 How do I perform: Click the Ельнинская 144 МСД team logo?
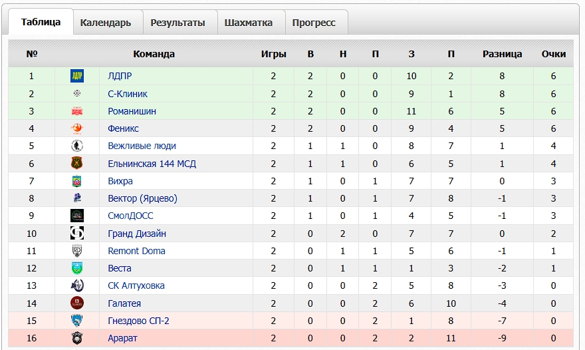tap(77, 164)
